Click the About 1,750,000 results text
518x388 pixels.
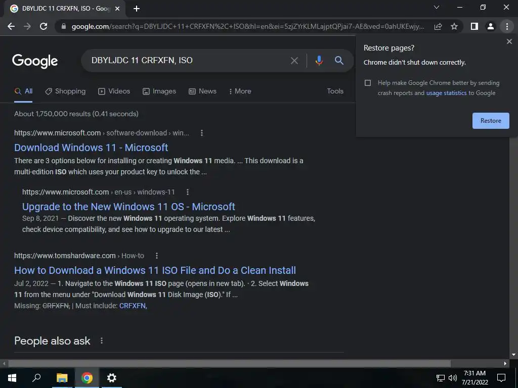click(76, 114)
